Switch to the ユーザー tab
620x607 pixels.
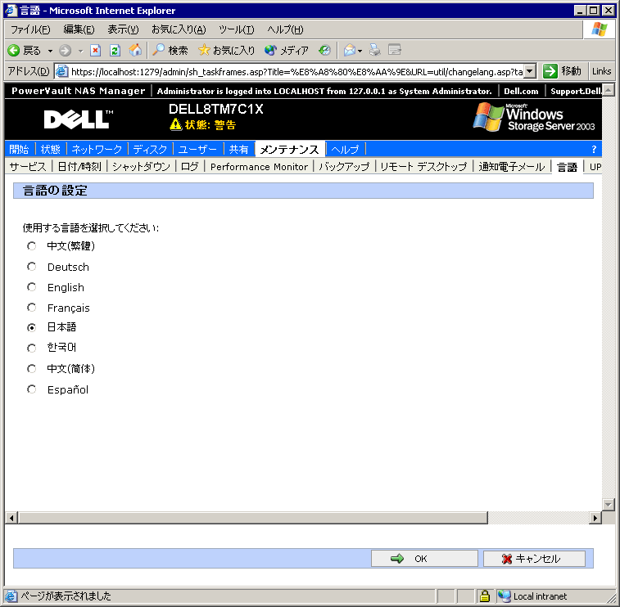coord(197,149)
